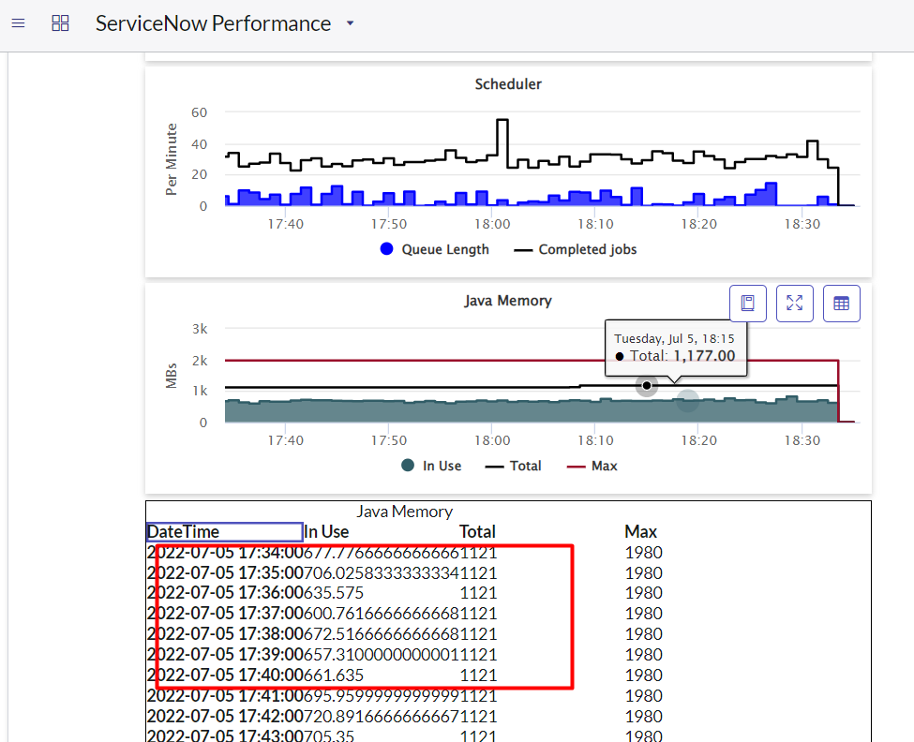Select the In Use column header

[326, 532]
